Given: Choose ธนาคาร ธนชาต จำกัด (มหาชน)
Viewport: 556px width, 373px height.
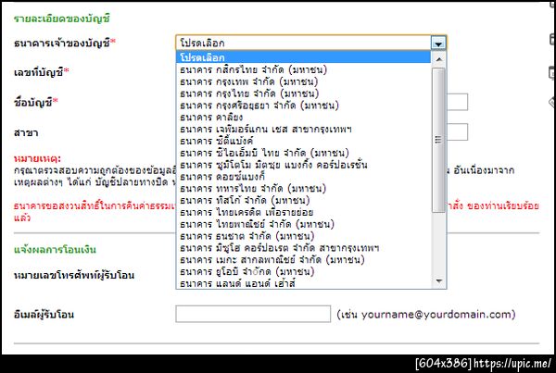Looking at the screenshot, I should (x=304, y=236).
